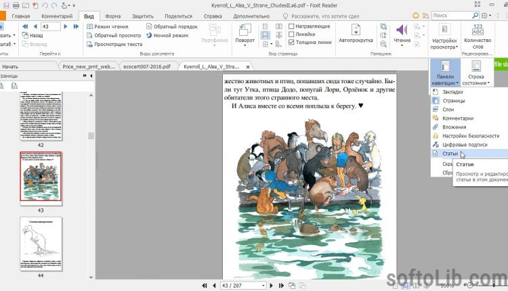This screenshot has height=291, width=508.
Task: Open the Начать document tab
Action: tap(10, 66)
